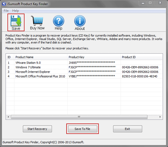Image resolution: width=168 pixels, height=147 pixels.
Task: Click the scroll left arrow of list
Action: 8,117
